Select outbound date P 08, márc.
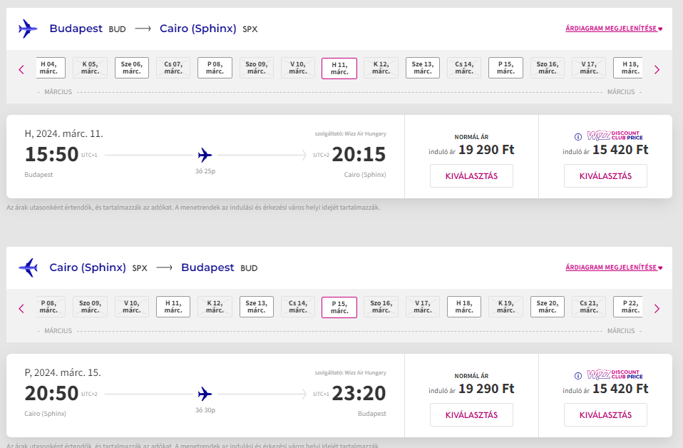This screenshot has height=448, width=683. tap(215, 68)
